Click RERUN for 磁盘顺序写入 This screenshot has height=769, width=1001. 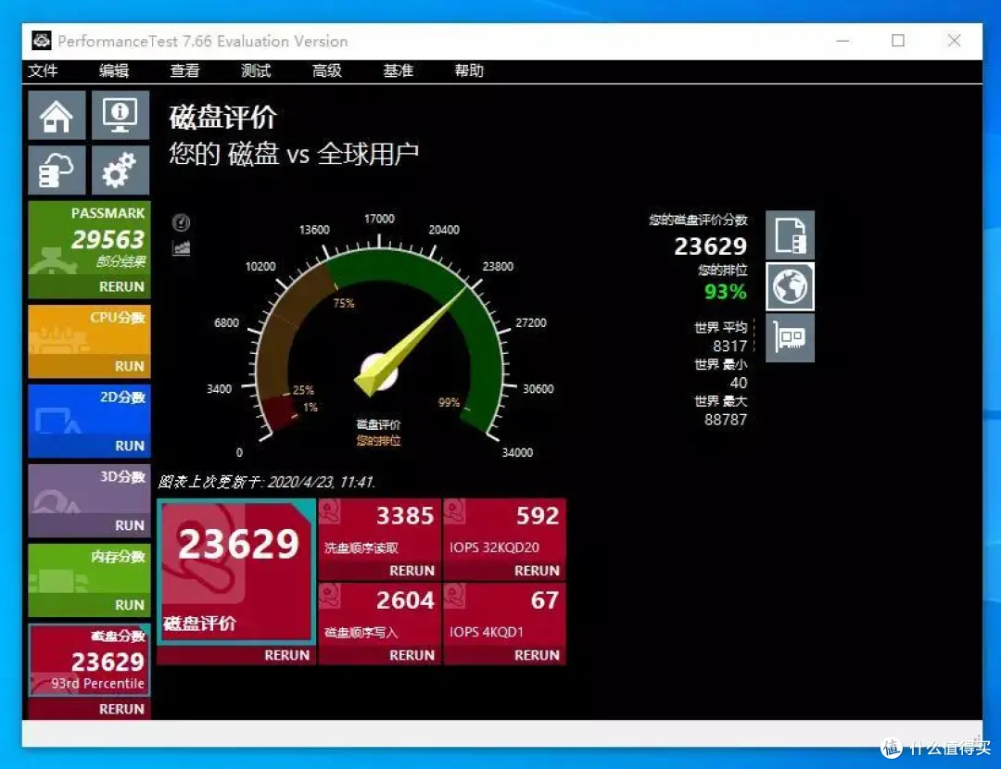[x=411, y=655]
